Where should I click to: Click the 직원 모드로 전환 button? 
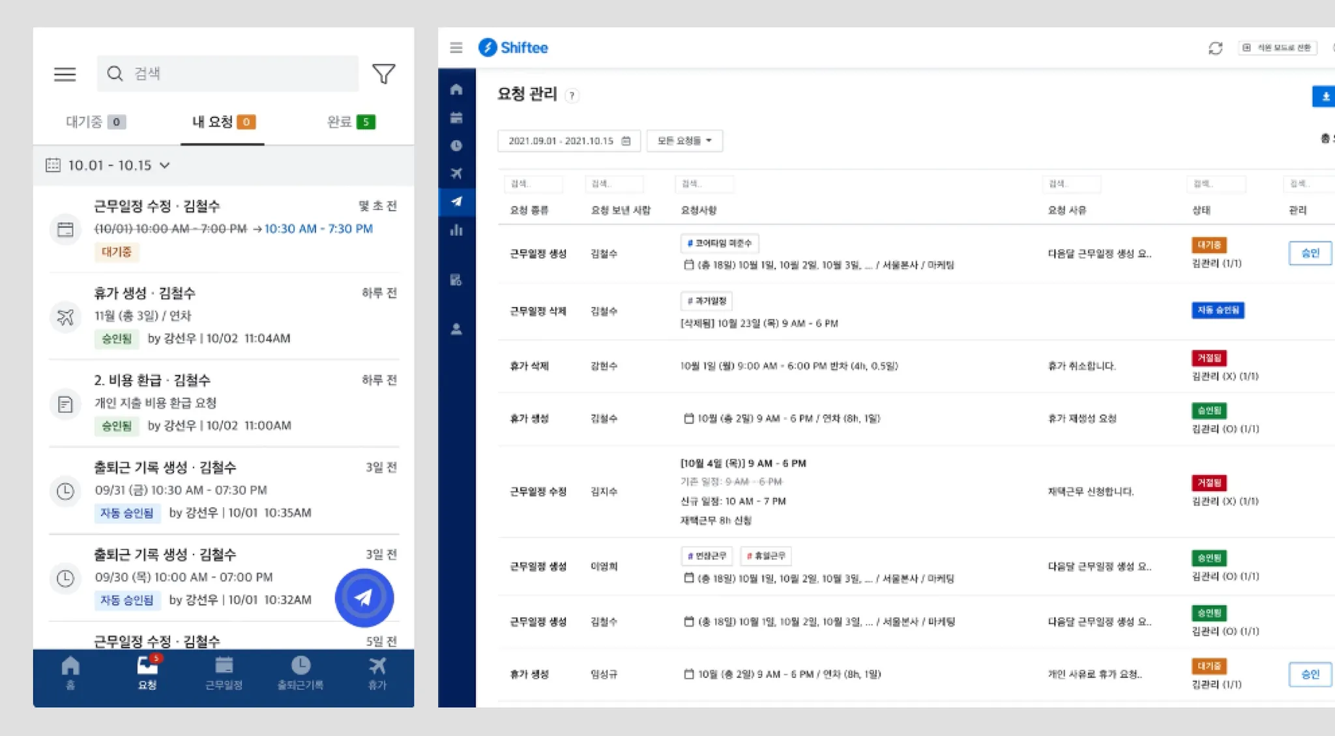point(1278,48)
